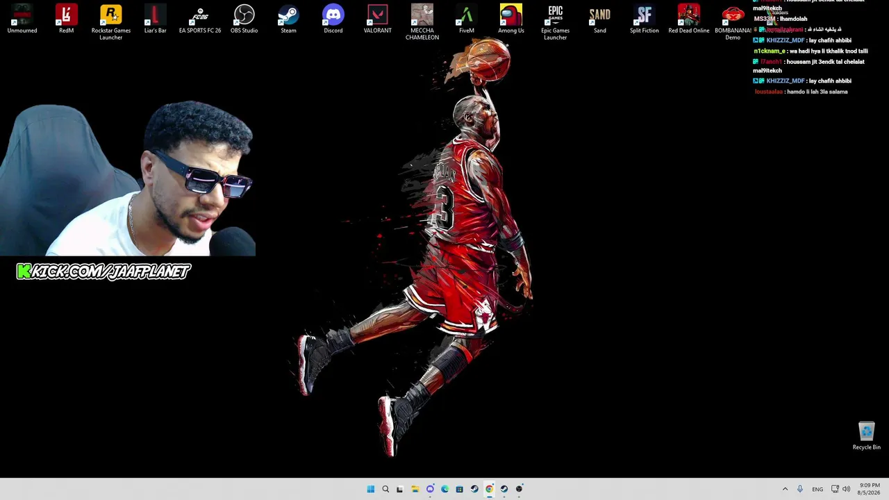Open File Explorer from the taskbar

(415, 489)
